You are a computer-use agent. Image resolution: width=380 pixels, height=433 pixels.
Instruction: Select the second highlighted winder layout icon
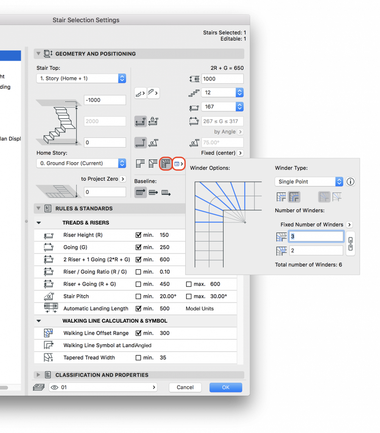294,197
